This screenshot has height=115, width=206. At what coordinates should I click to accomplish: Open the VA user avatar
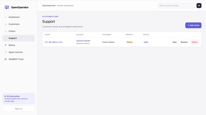[199, 6]
